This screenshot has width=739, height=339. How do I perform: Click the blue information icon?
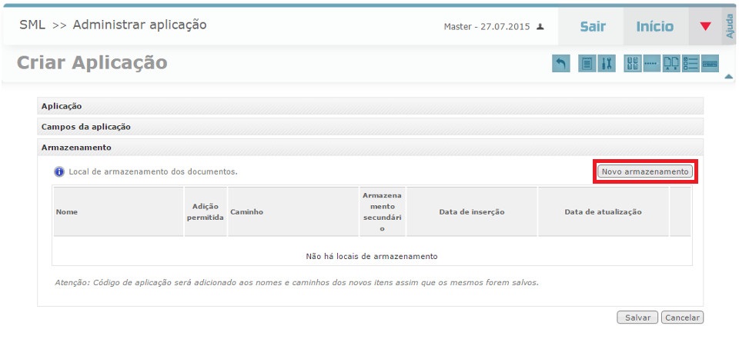click(x=59, y=172)
